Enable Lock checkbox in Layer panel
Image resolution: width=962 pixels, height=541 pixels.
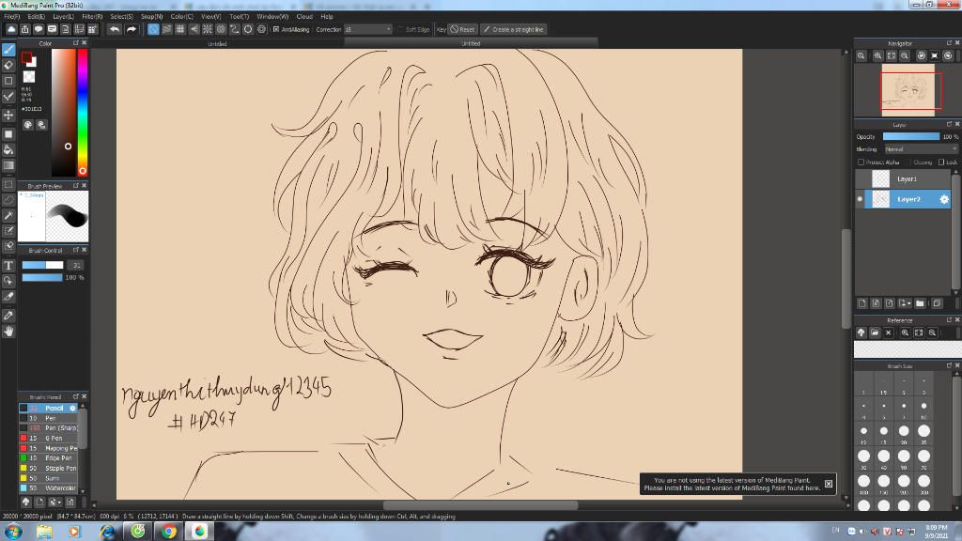point(941,162)
